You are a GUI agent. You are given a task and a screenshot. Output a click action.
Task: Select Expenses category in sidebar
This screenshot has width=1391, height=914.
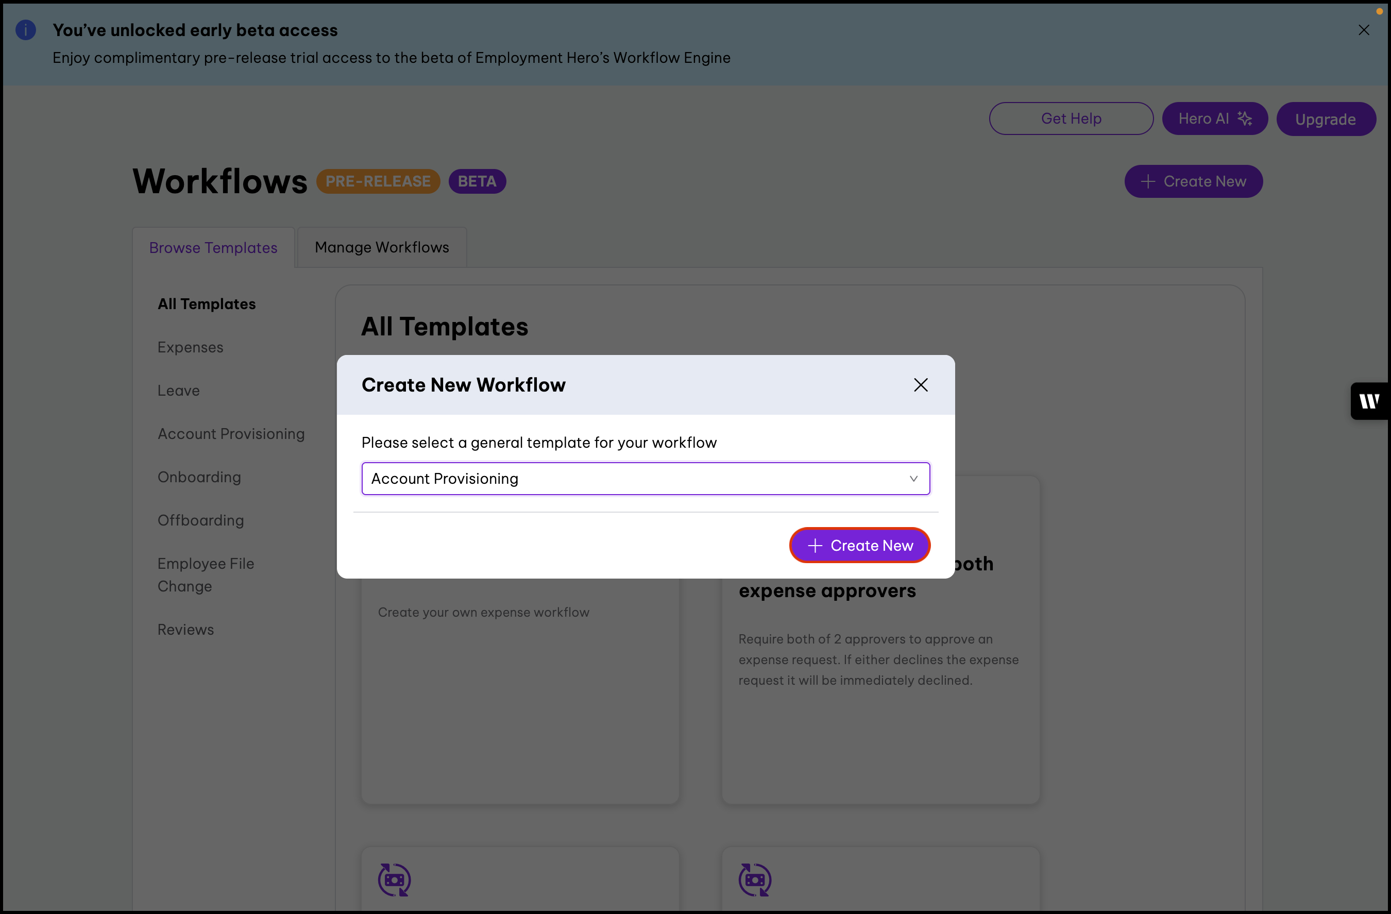coord(191,347)
